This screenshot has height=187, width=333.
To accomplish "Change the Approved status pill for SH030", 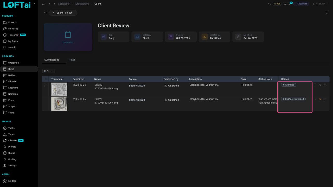I will pyautogui.click(x=289, y=85).
